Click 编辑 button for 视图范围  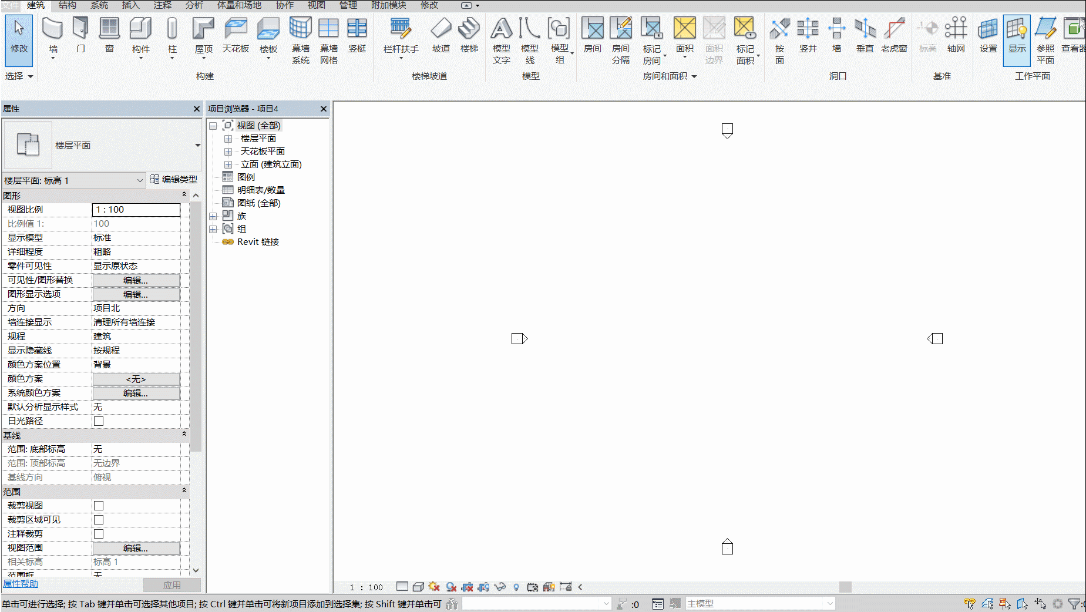pos(136,548)
